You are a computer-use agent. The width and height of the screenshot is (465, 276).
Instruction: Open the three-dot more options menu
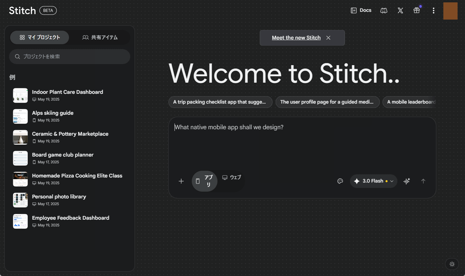coord(434,11)
